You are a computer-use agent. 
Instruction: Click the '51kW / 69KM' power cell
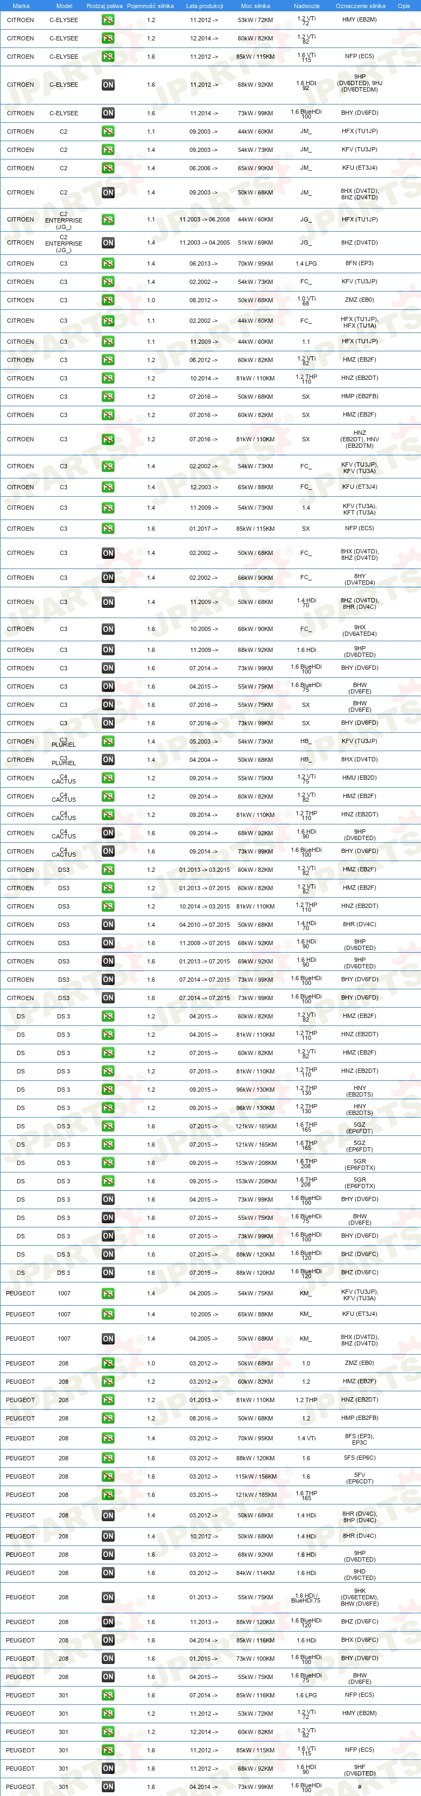[x=255, y=244]
